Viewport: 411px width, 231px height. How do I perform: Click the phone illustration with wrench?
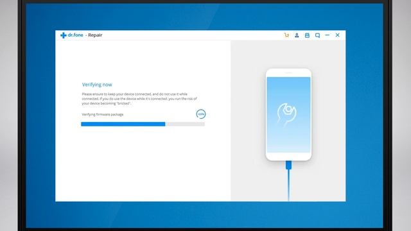(288, 114)
